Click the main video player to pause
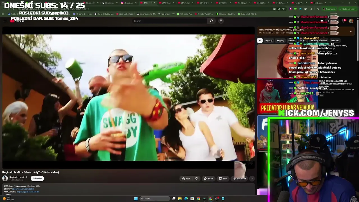Viewport: 359px width, 202px height. (x=128, y=98)
